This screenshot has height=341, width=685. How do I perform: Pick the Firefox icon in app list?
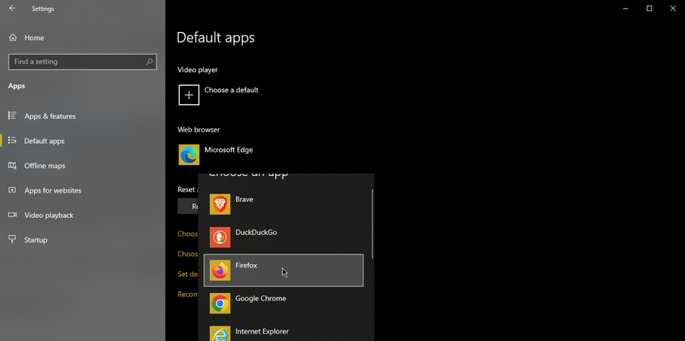(220, 271)
